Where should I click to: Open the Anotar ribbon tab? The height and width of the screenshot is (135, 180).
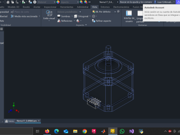37,7
